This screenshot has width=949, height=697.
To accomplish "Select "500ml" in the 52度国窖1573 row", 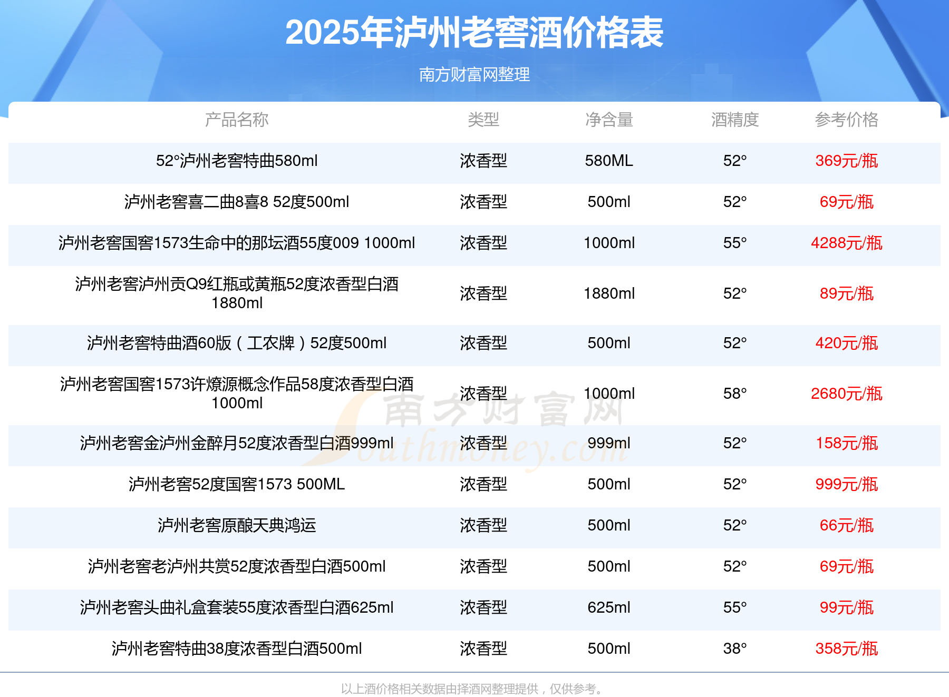I will [609, 484].
